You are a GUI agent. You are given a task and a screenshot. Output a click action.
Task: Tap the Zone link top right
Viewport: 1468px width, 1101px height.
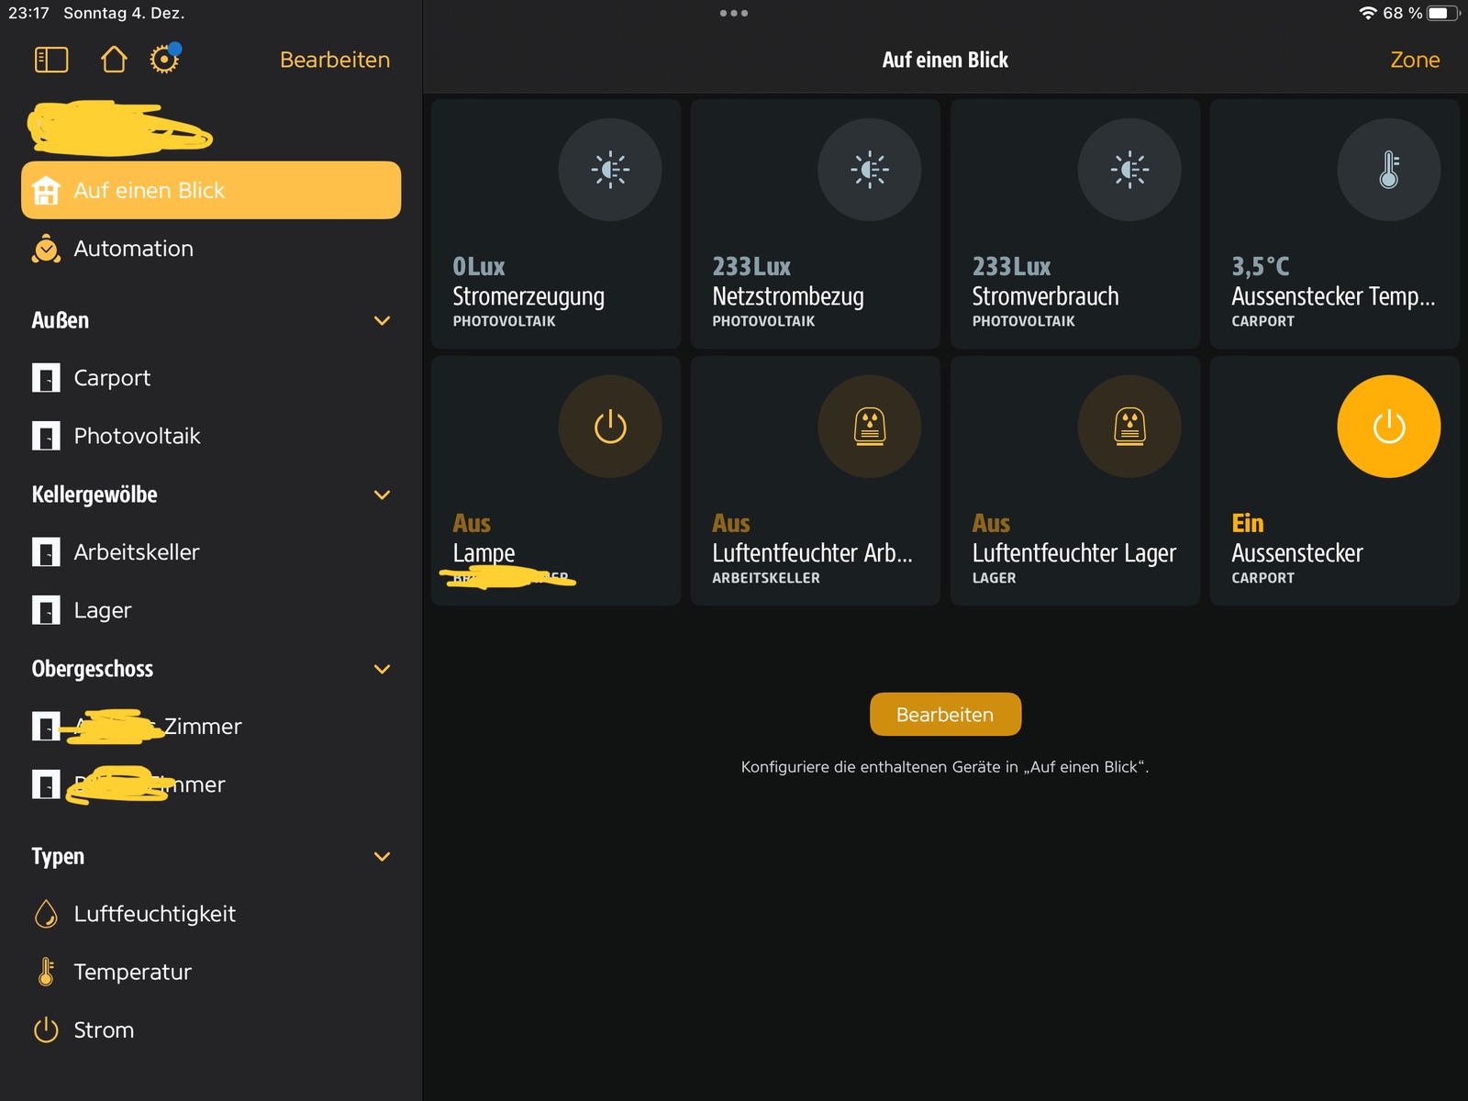(x=1414, y=60)
